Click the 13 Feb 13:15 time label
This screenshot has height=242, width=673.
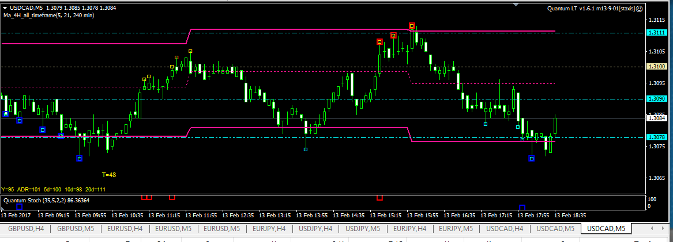pyautogui.click(x=275, y=215)
